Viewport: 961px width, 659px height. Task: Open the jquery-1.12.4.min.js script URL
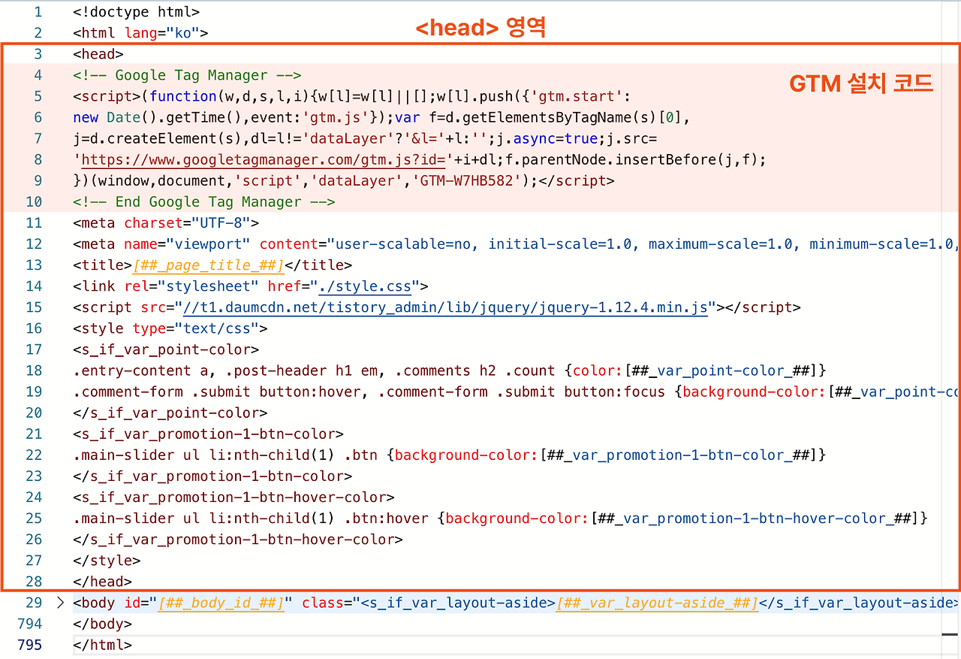[x=445, y=307]
